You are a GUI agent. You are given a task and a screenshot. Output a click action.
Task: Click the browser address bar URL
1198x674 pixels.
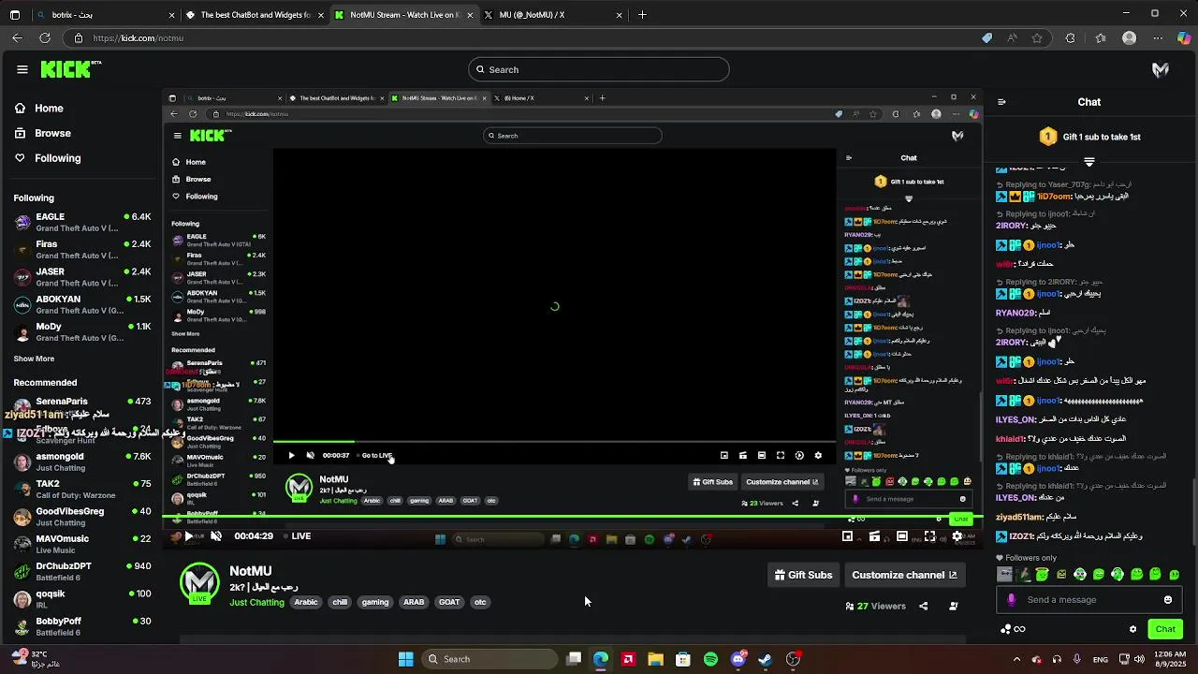pyautogui.click(x=139, y=38)
